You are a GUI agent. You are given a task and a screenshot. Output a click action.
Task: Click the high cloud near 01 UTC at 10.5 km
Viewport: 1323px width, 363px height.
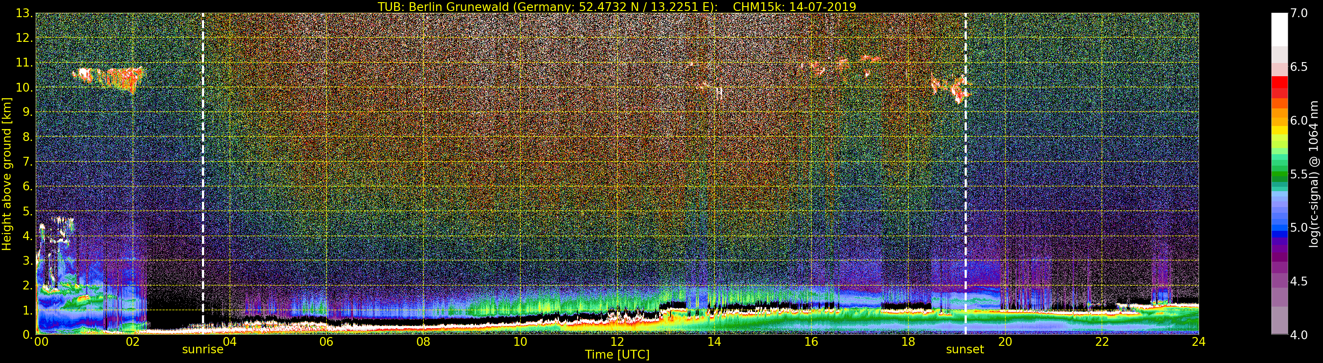[x=110, y=77]
